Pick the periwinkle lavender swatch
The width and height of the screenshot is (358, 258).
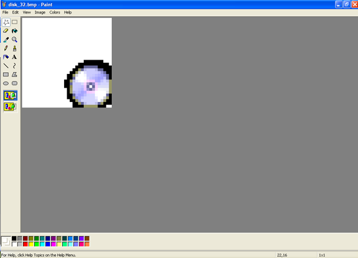point(76,244)
